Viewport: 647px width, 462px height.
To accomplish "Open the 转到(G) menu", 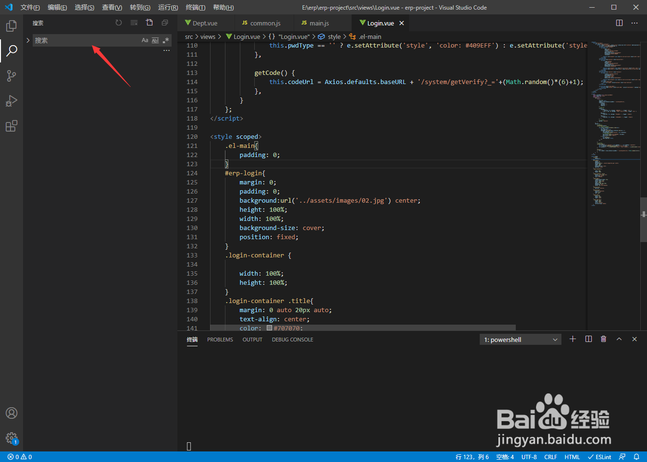I will click(140, 7).
